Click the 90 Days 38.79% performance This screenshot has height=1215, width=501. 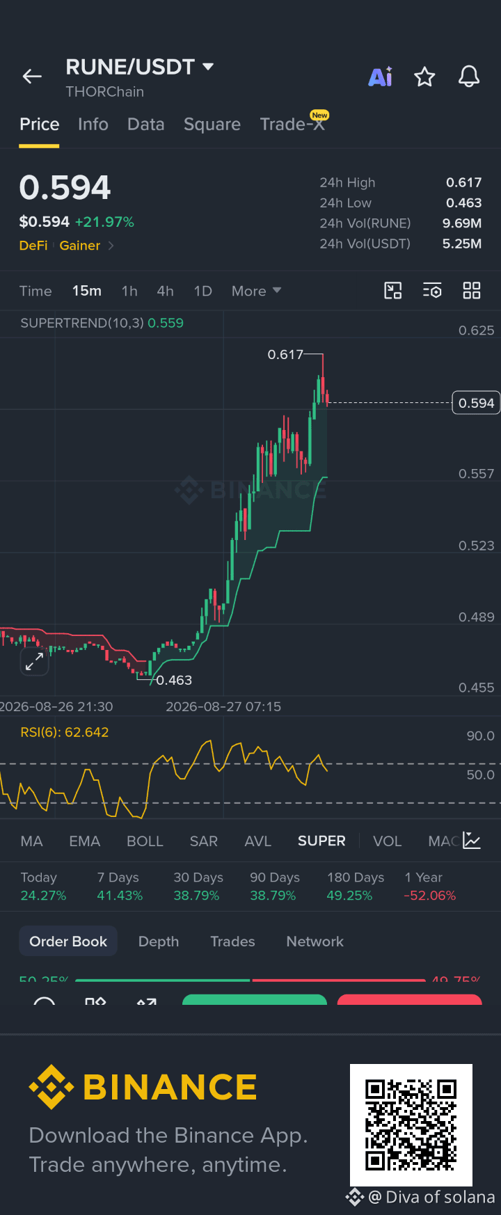click(x=274, y=887)
